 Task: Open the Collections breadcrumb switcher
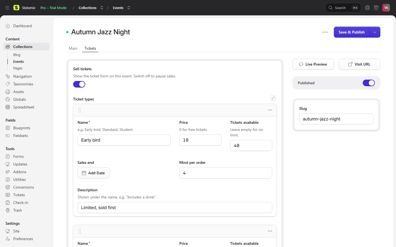point(102,8)
